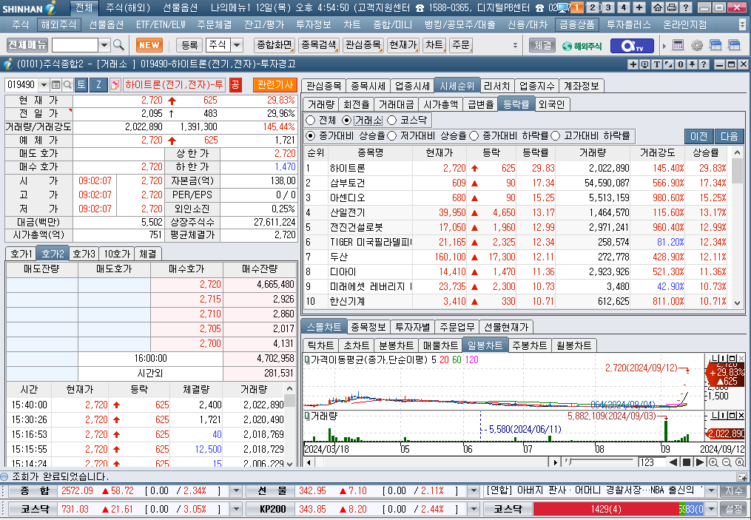Click the chart stop square button

pyautogui.click(x=687, y=462)
